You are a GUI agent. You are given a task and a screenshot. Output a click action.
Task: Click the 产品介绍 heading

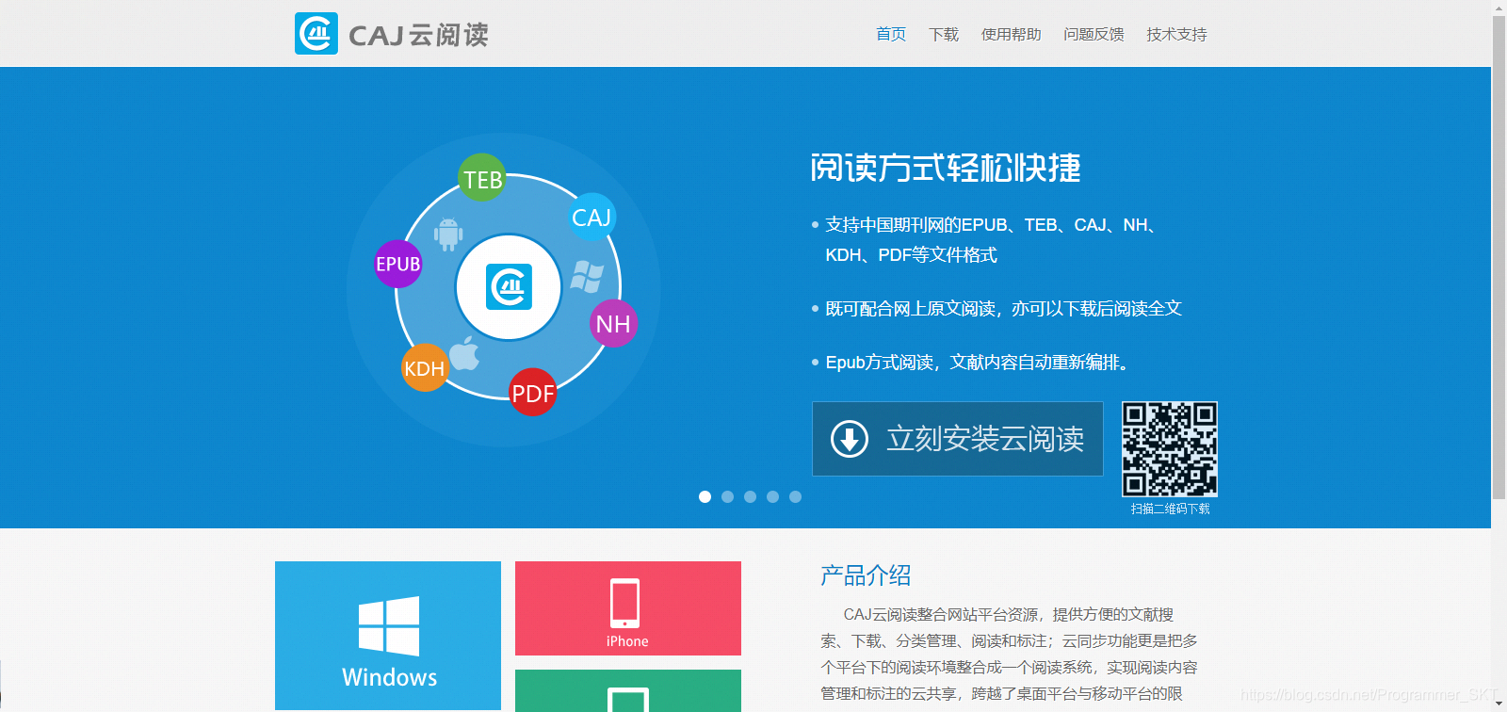tap(866, 575)
